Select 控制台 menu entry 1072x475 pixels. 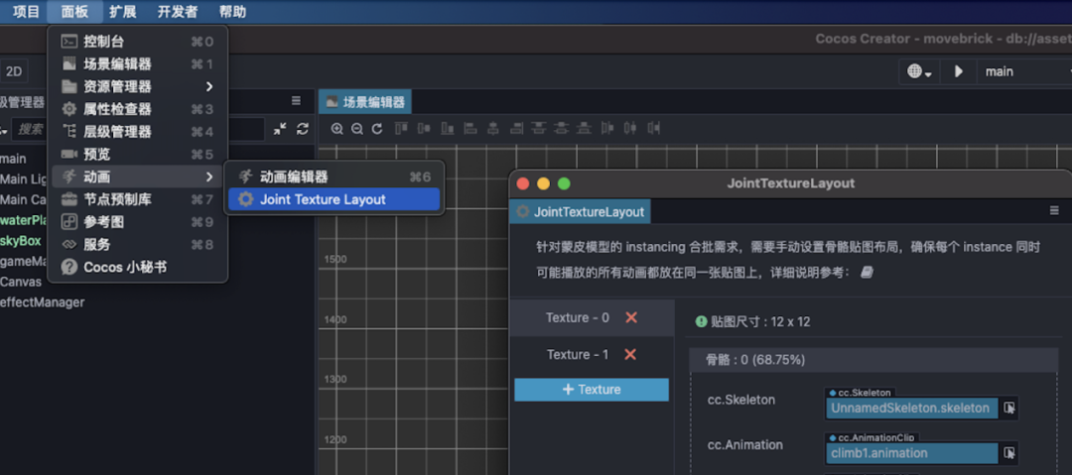137,42
